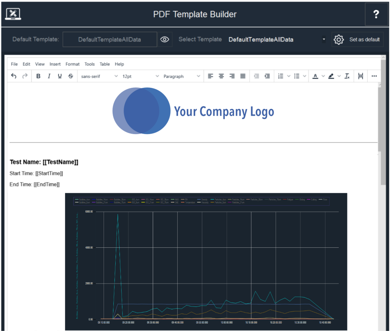
Task: Open the sans-serif font family dropdown
Action: coord(99,76)
